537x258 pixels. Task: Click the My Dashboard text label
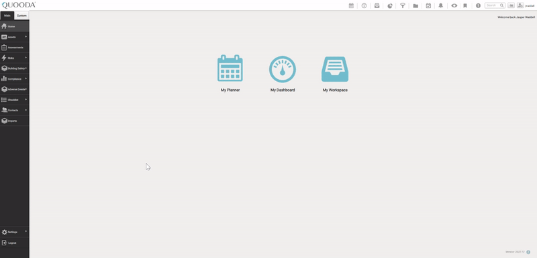coord(283,90)
